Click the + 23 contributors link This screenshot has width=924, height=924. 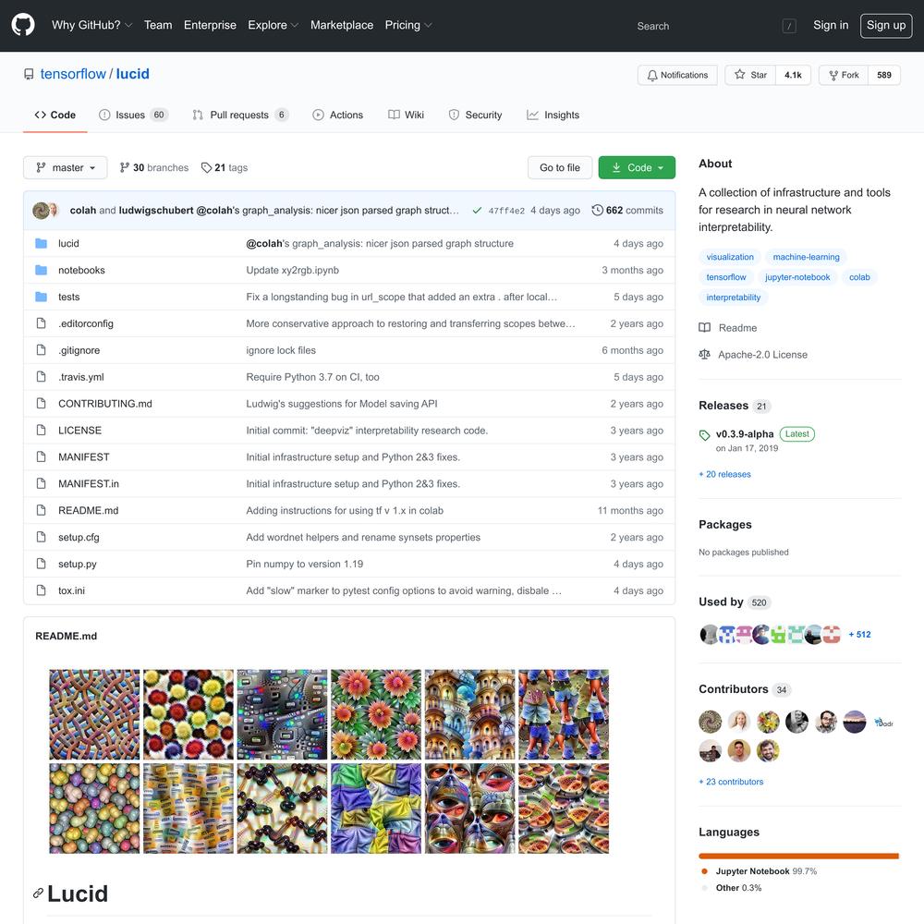(x=731, y=782)
